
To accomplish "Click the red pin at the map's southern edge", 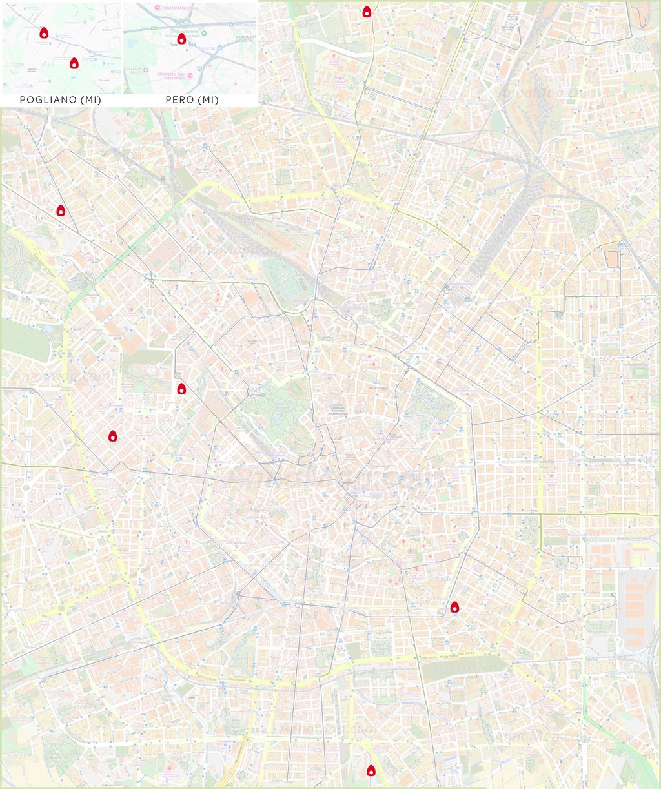I will pos(371,770).
